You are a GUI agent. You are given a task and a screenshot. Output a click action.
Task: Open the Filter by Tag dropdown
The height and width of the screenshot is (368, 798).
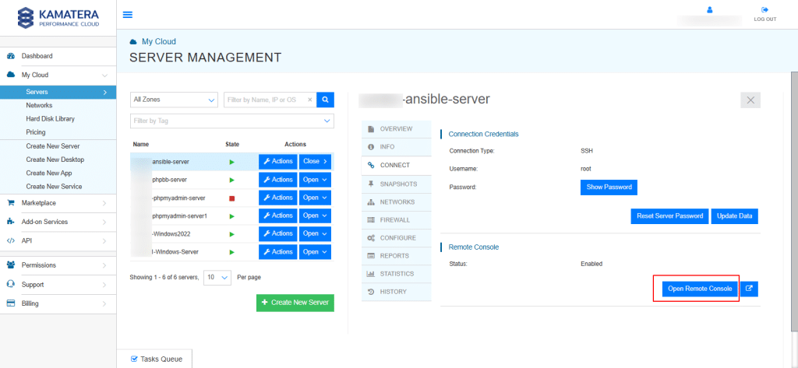pyautogui.click(x=232, y=121)
